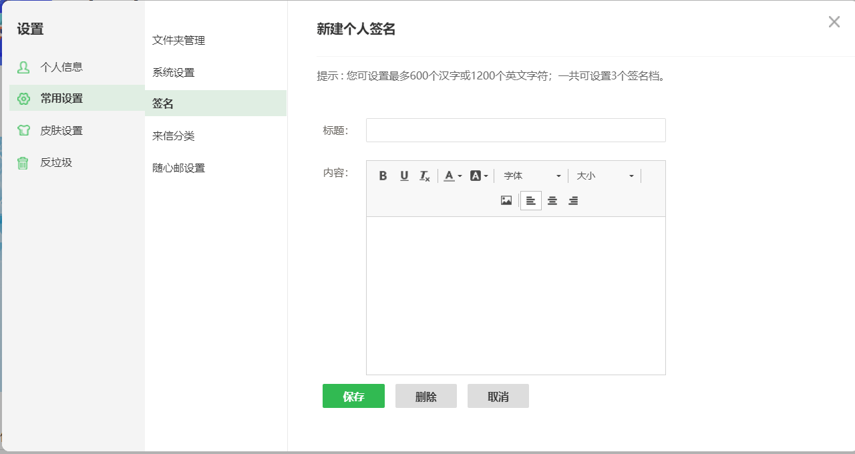Click the 标题 input field

[516, 130]
